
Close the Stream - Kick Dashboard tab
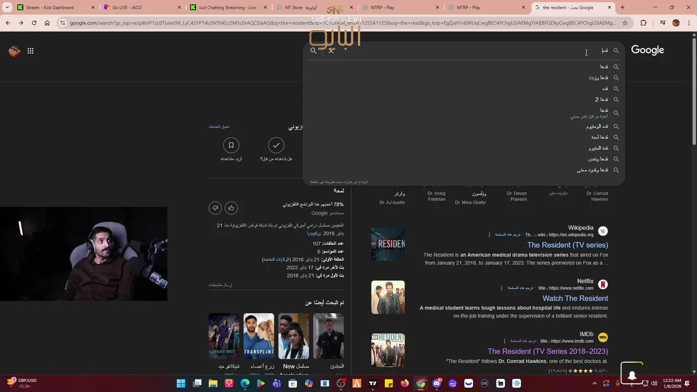93,8
